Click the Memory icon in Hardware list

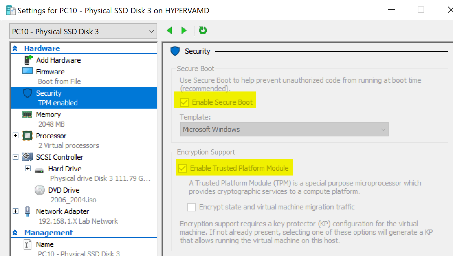pos(28,114)
